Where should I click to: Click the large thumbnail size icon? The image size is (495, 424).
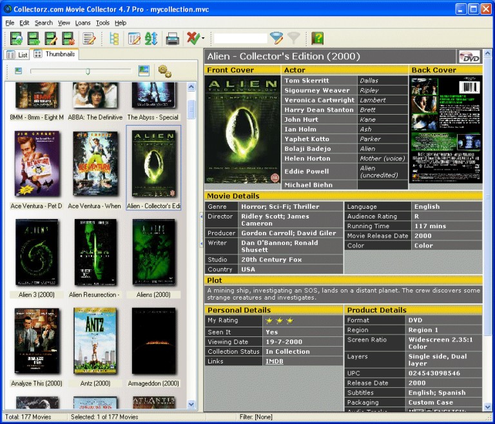pyautogui.click(x=144, y=71)
